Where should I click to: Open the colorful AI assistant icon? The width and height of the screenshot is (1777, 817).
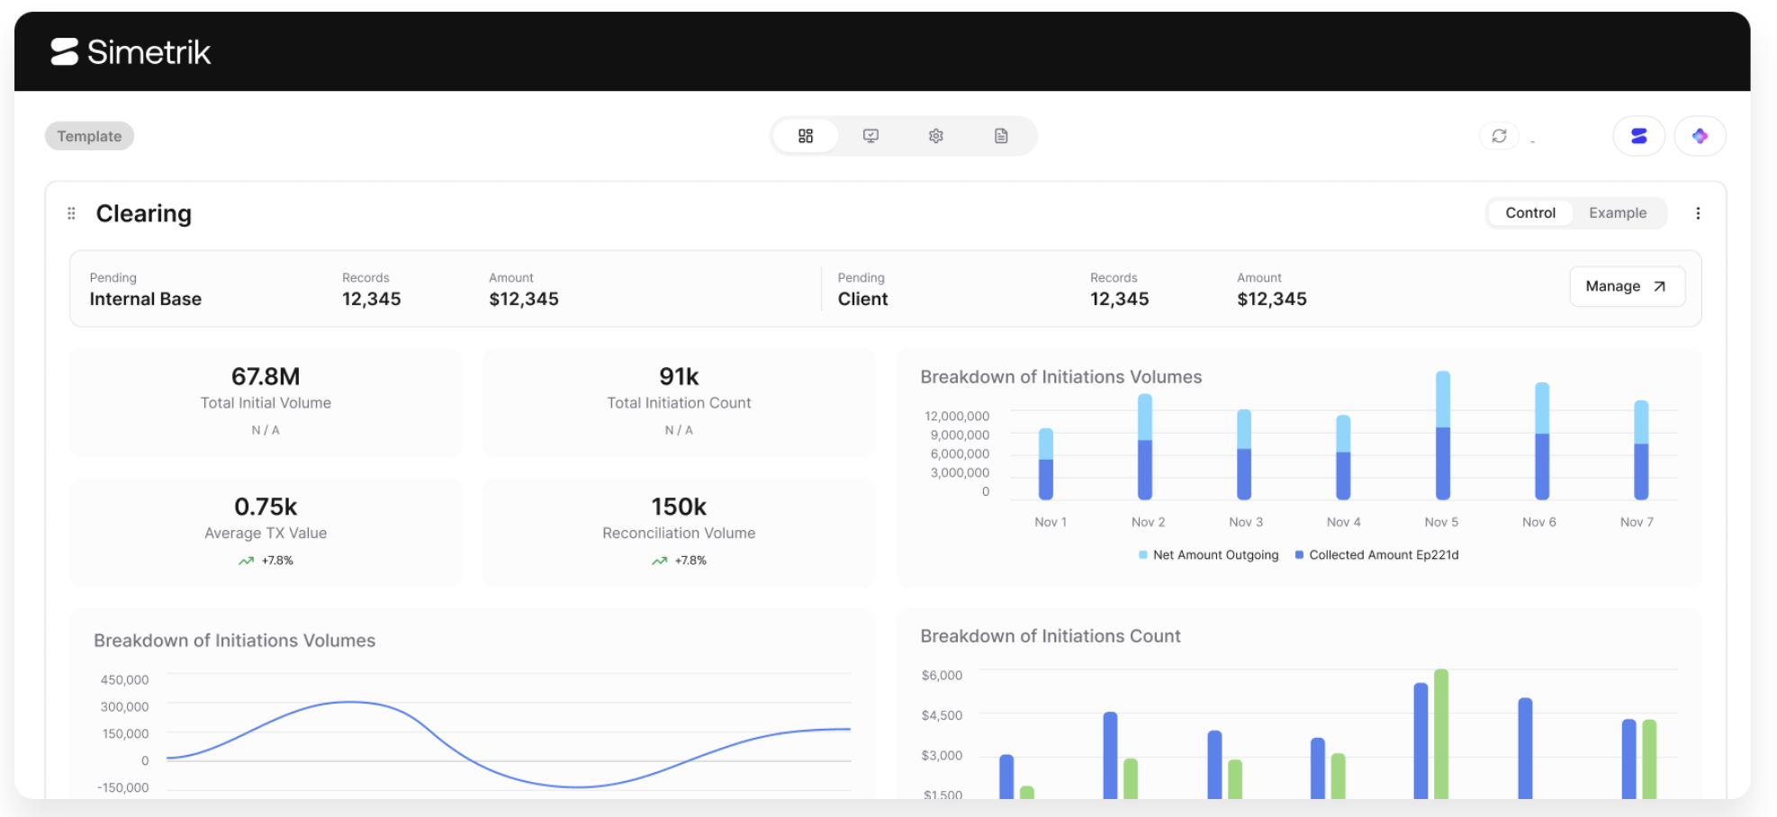1700,136
